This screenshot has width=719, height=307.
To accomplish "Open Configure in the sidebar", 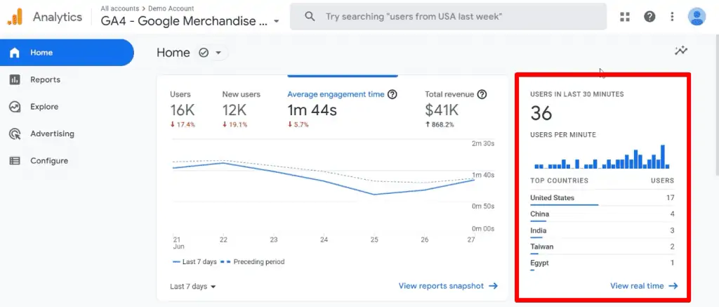I will click(49, 161).
